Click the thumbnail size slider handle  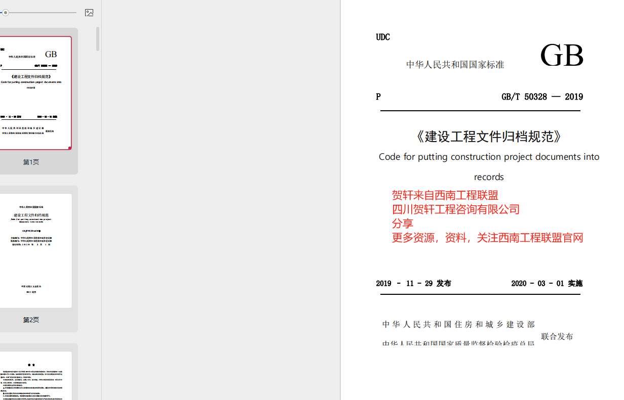tap(6, 13)
